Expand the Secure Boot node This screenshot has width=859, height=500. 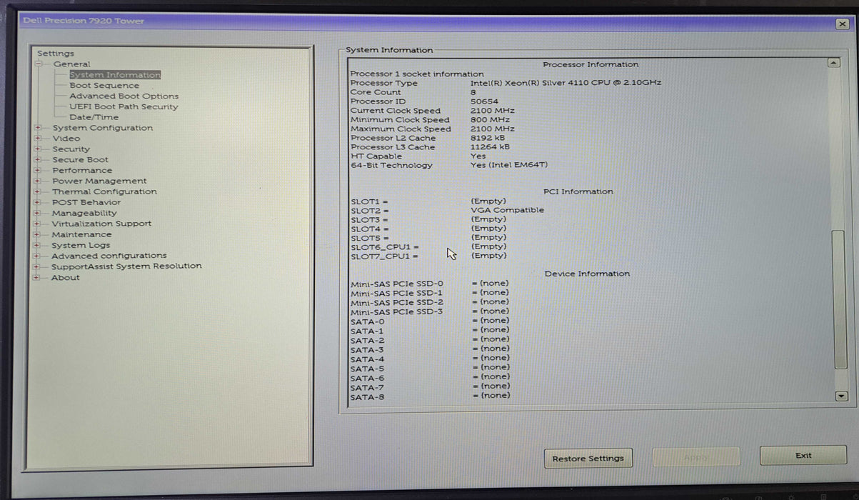[x=37, y=160]
